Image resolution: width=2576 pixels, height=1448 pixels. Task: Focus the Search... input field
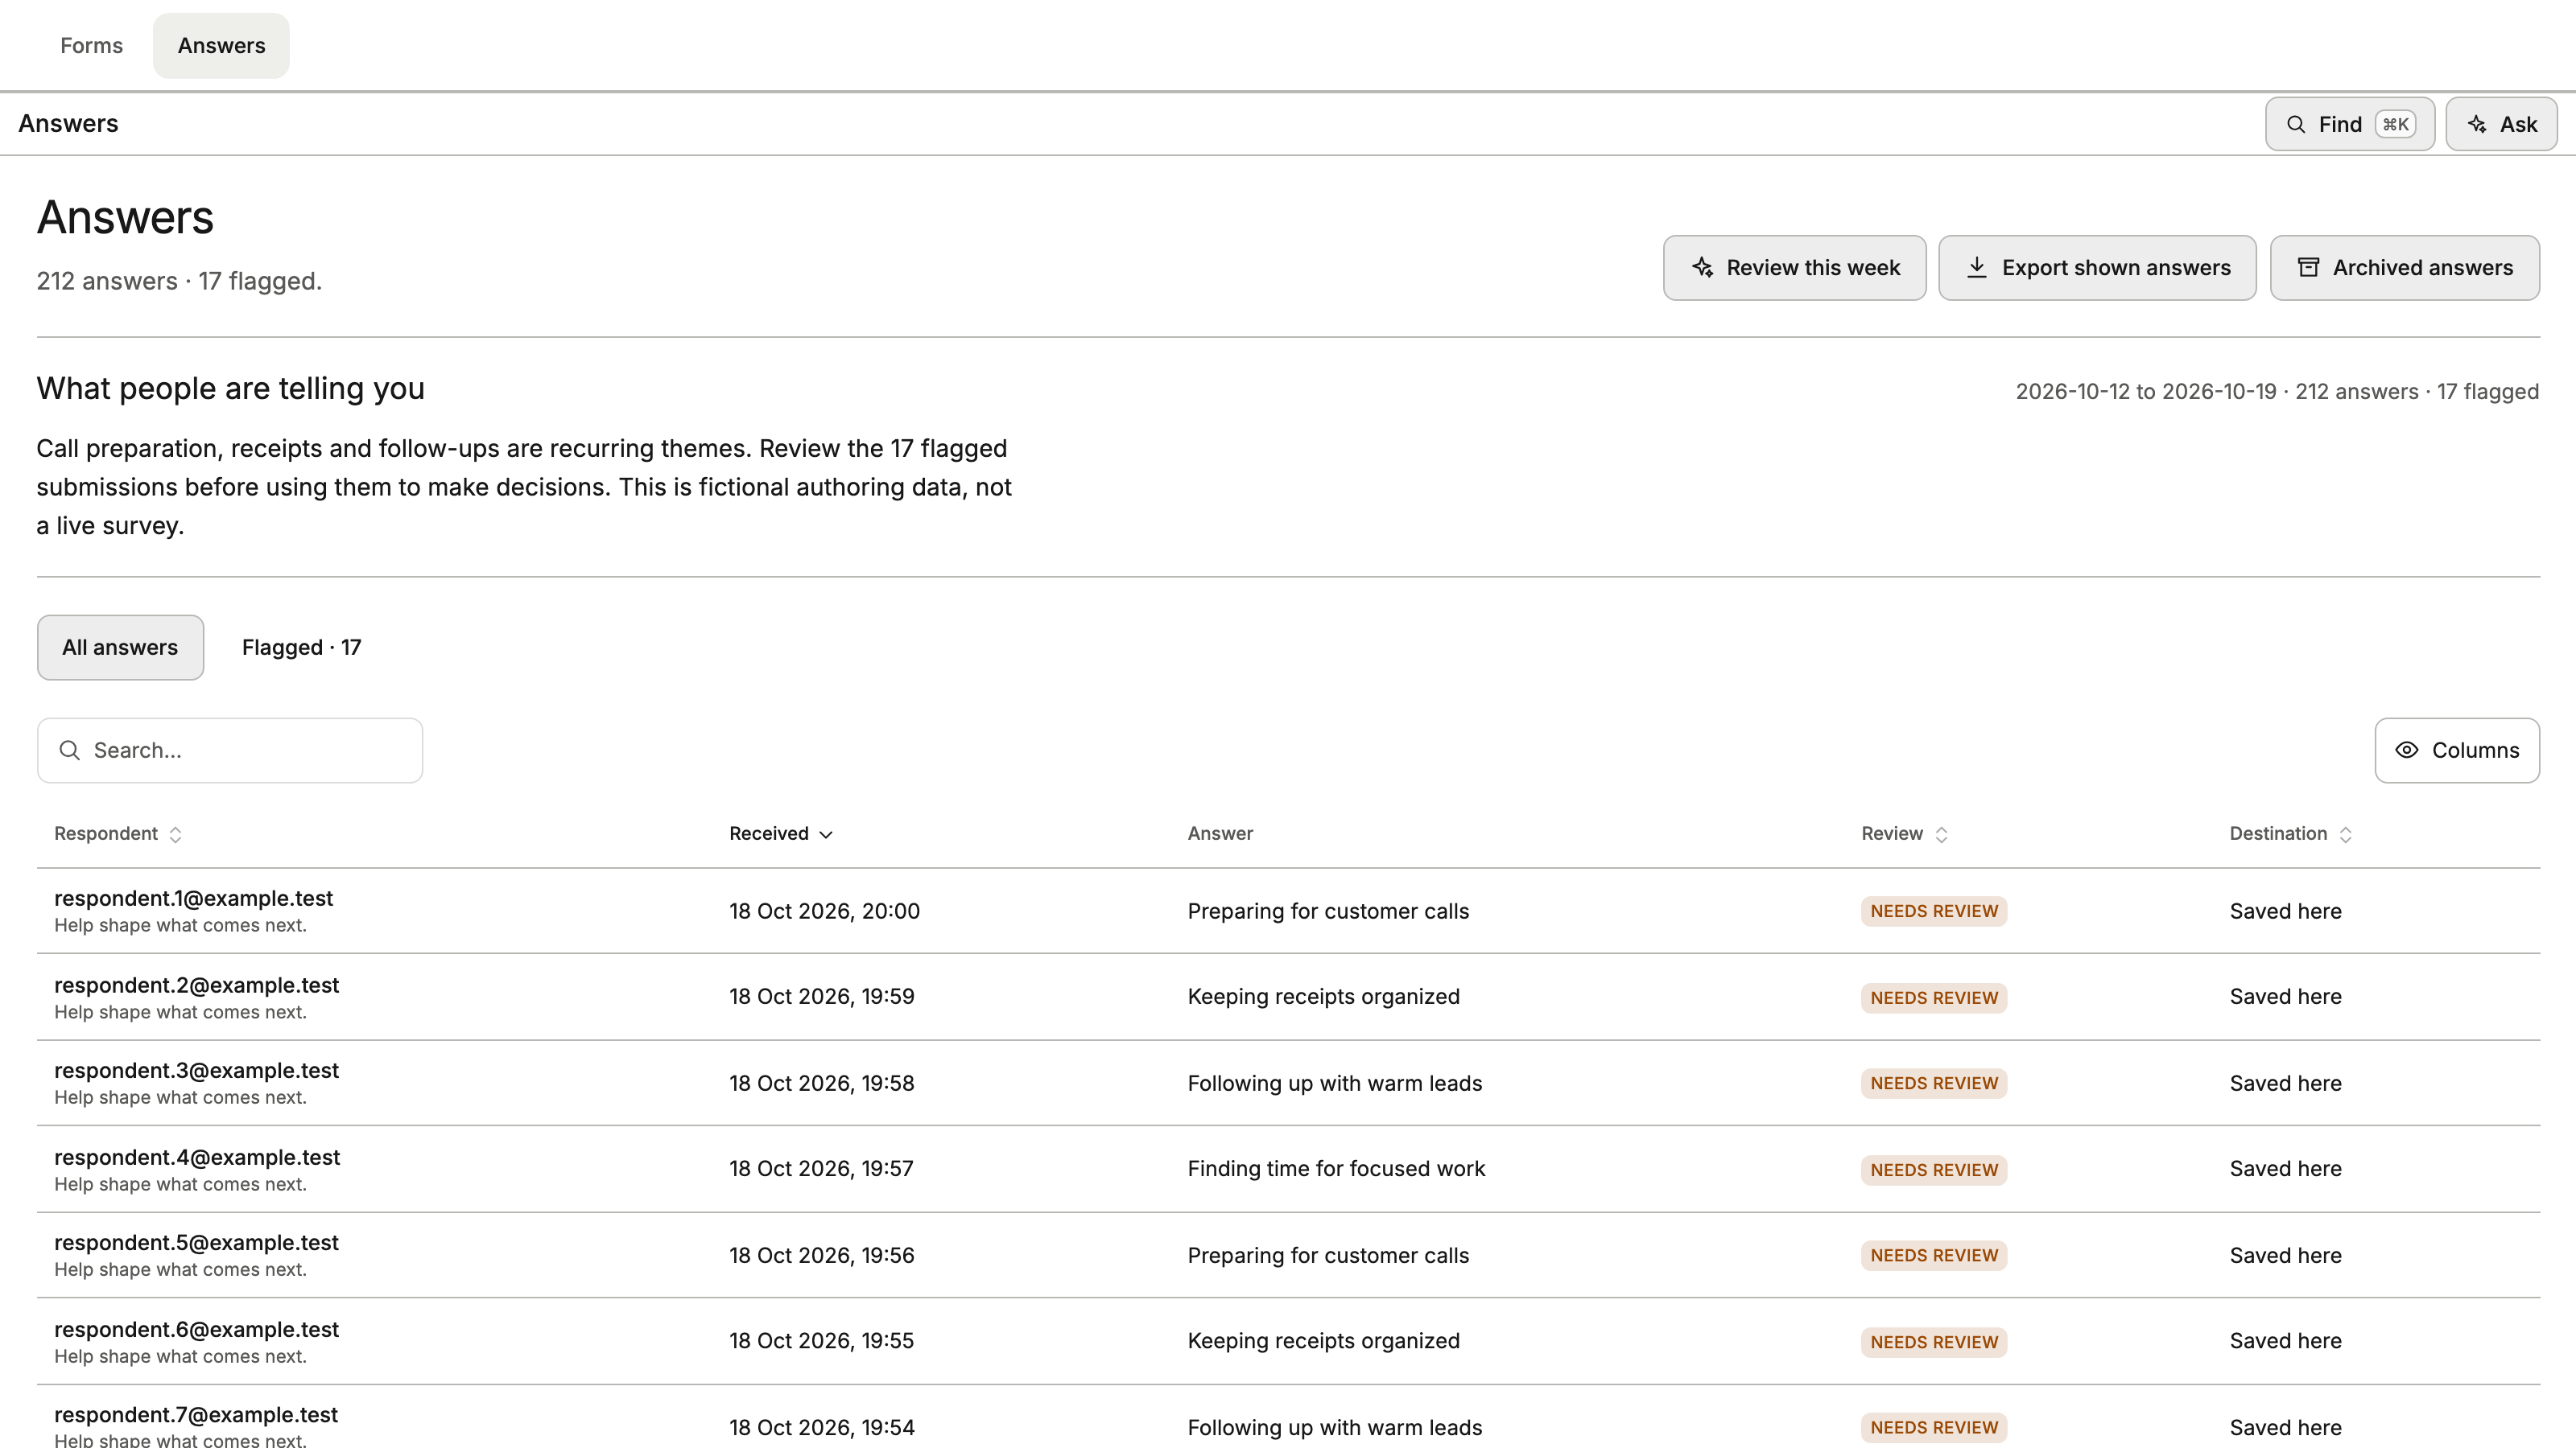coord(230,750)
